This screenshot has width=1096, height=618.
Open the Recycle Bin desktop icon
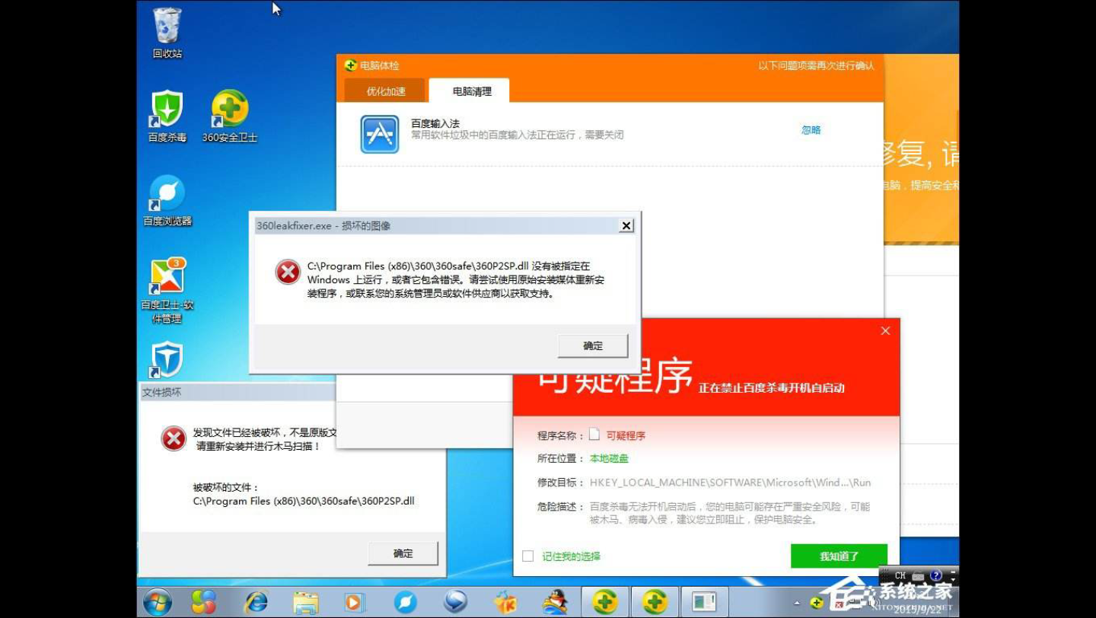click(x=167, y=33)
